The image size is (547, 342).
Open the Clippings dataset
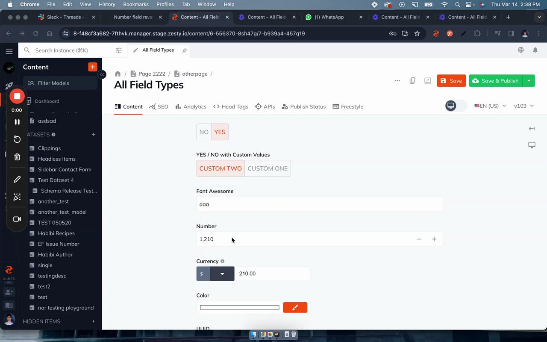[49, 148]
